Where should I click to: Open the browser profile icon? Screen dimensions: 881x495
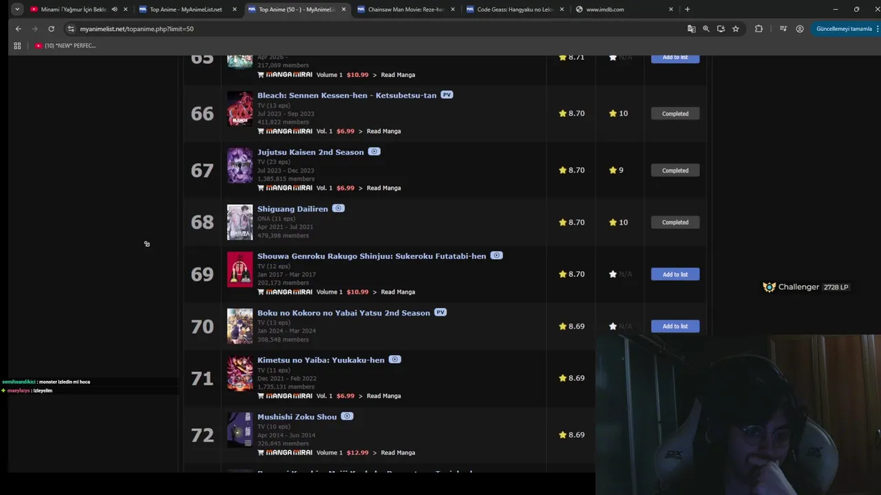pyautogui.click(x=800, y=29)
